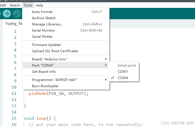Choose Upload SSL Root Certificates
195x127 pixels.
[x=66, y=51]
